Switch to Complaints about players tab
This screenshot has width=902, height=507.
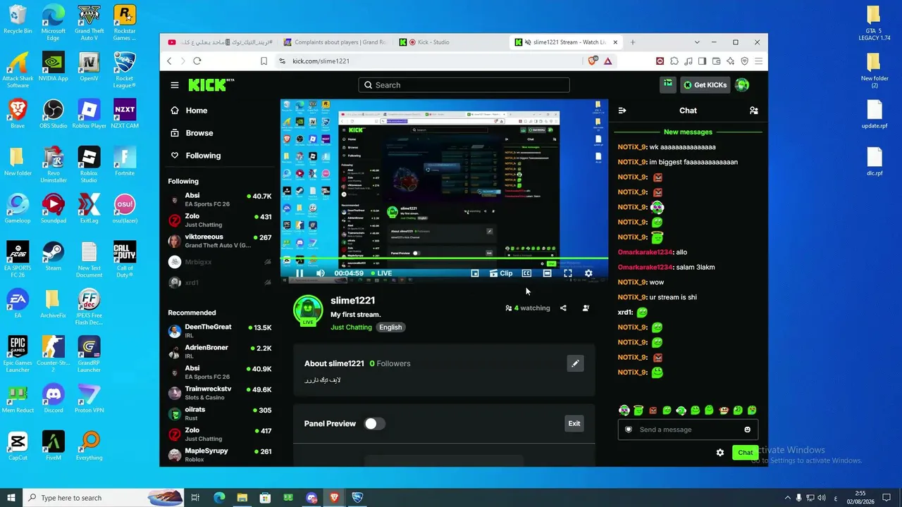pyautogui.click(x=333, y=42)
